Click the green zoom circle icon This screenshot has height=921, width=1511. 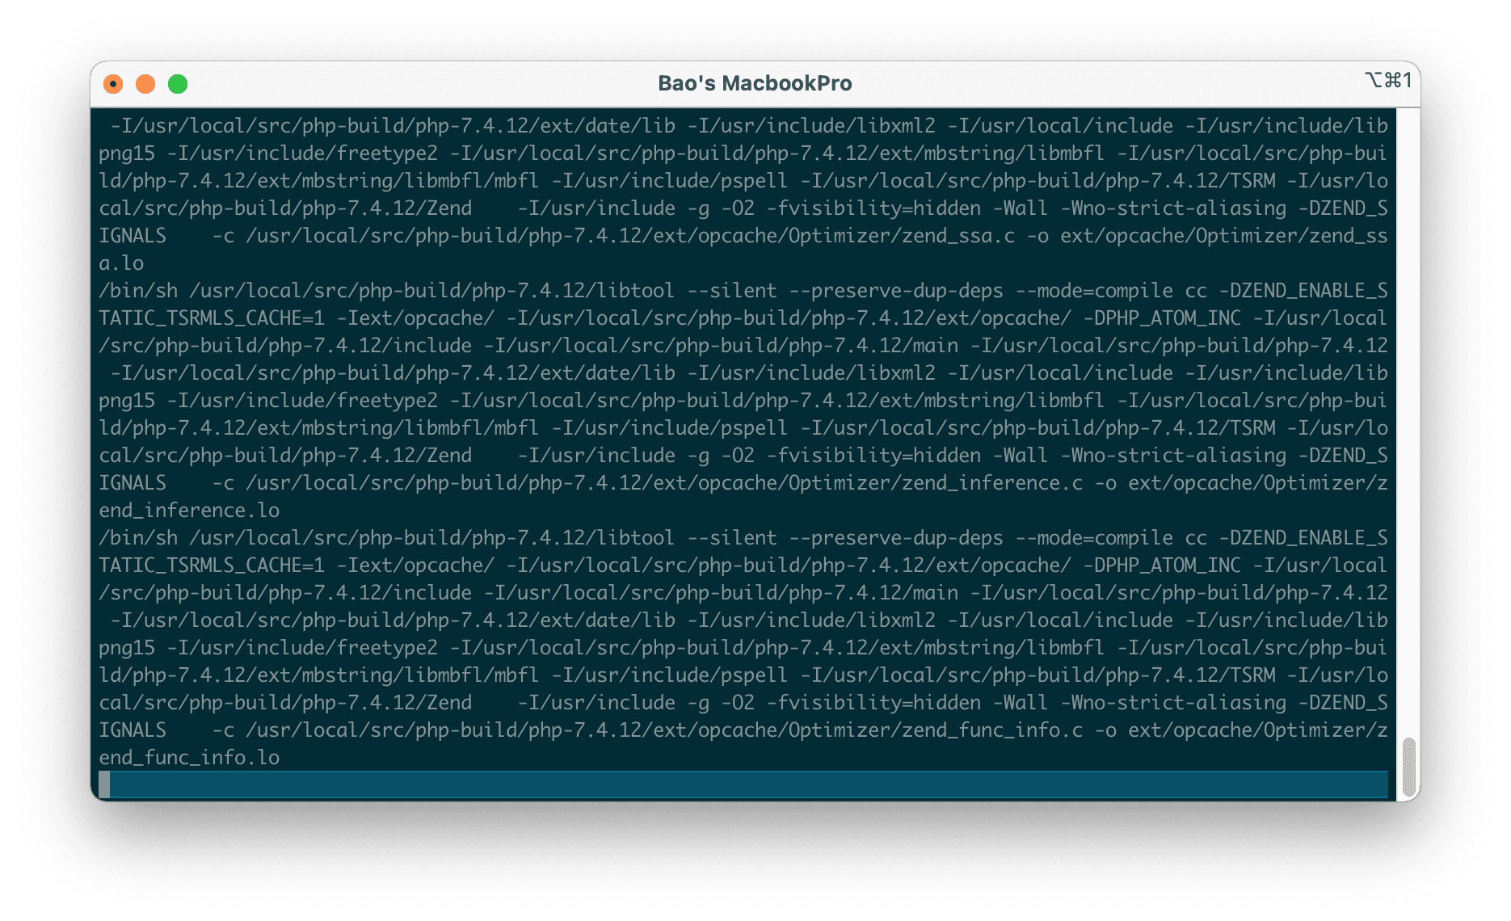178,83
